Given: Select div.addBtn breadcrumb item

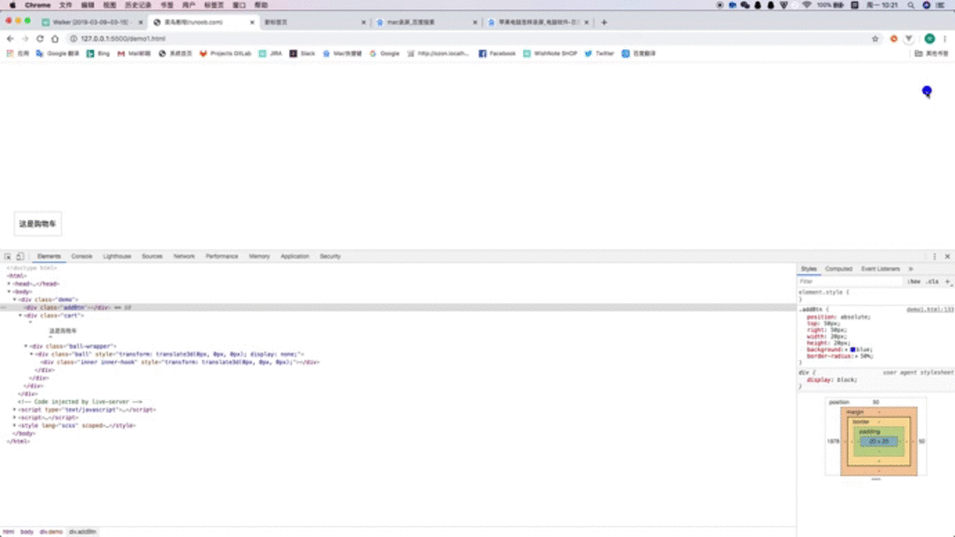Looking at the screenshot, I should 82,531.
